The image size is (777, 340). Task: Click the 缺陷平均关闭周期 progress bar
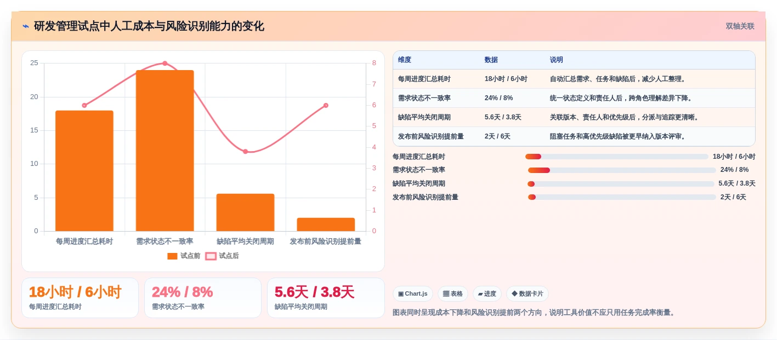point(621,184)
